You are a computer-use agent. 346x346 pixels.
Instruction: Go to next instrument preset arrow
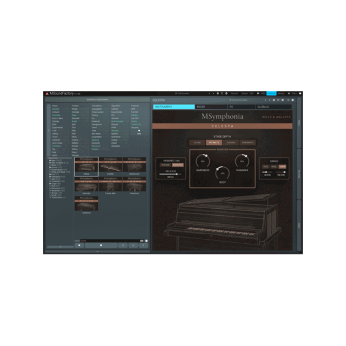[x=269, y=100]
